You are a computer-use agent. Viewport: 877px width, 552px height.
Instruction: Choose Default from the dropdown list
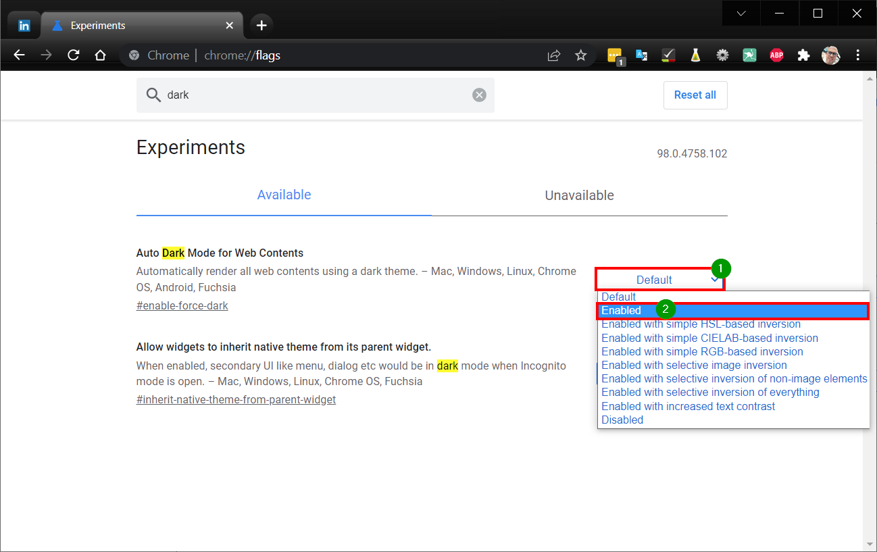pyautogui.click(x=733, y=297)
